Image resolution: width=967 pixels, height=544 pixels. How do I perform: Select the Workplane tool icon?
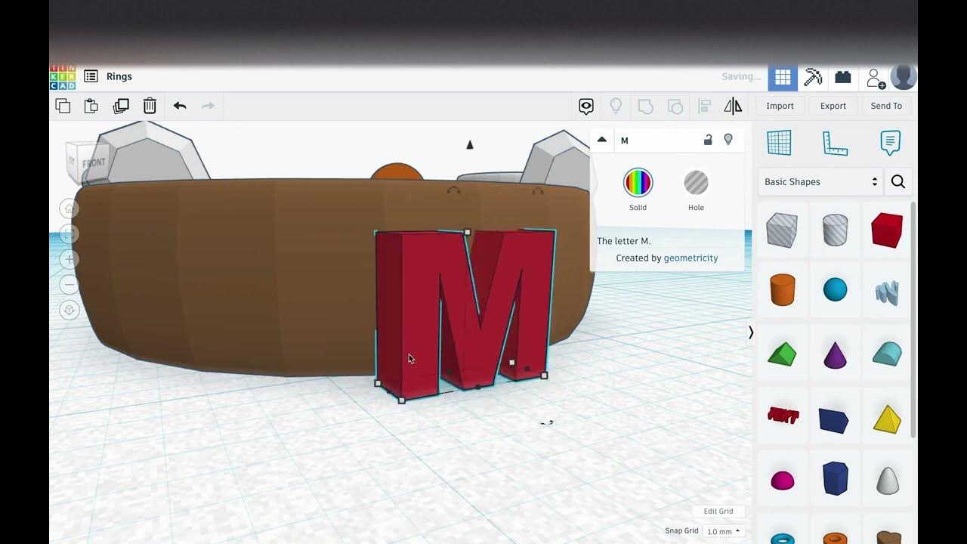[779, 143]
